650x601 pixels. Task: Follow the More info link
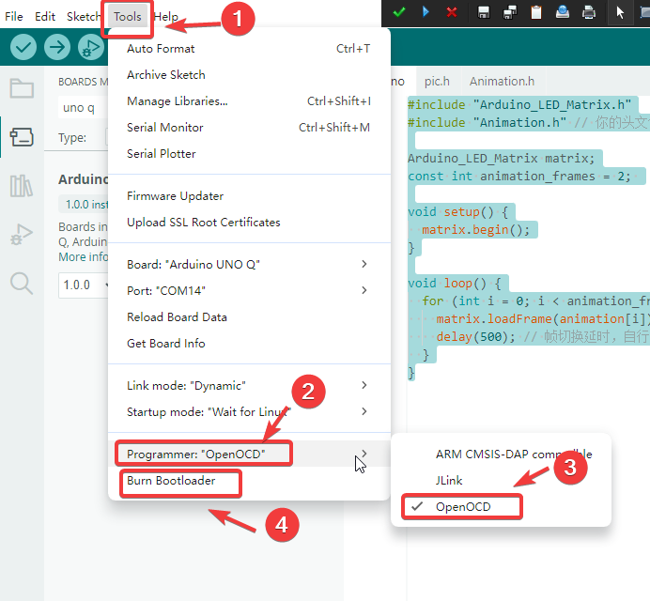coord(83,257)
